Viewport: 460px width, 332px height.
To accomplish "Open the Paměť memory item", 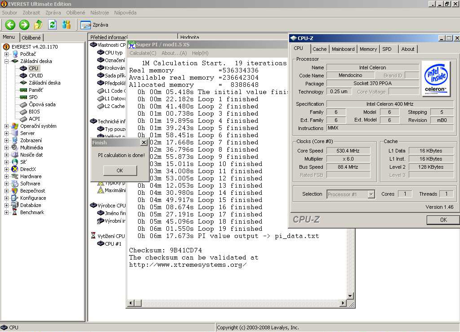I will point(36,90).
